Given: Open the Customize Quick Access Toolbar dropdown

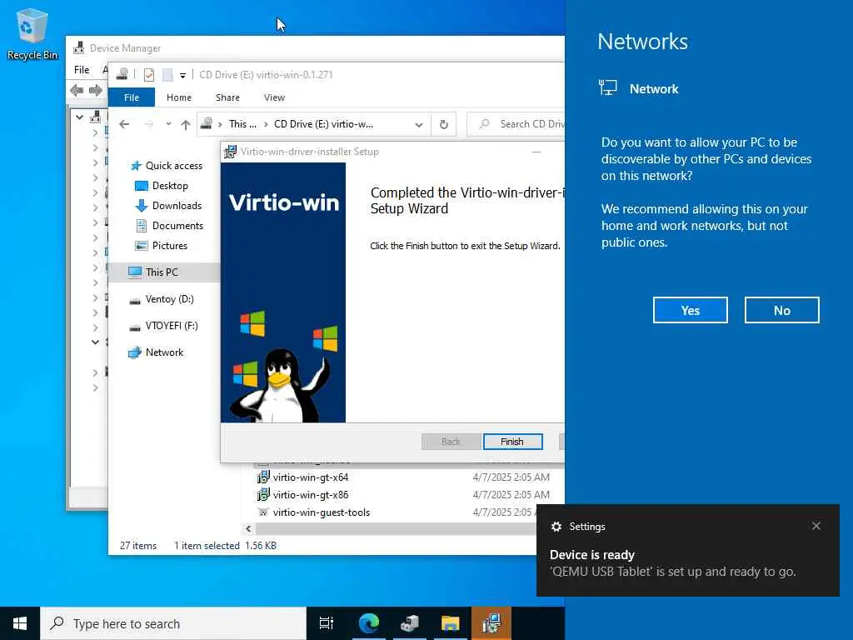Looking at the screenshot, I should 182,76.
